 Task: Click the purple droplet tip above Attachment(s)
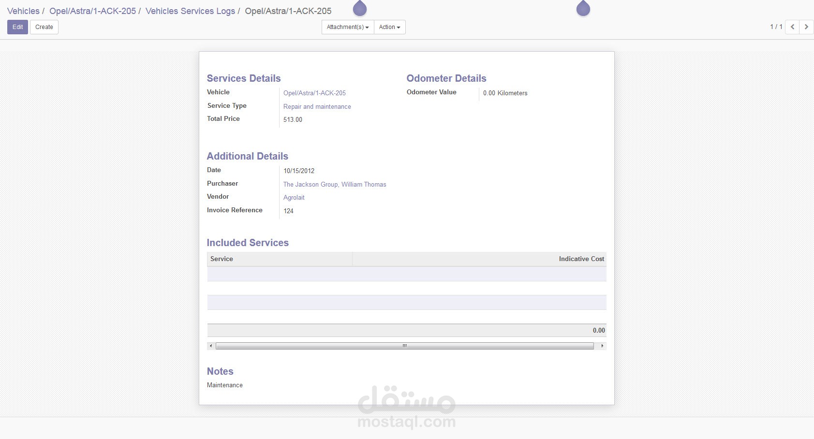click(x=360, y=9)
